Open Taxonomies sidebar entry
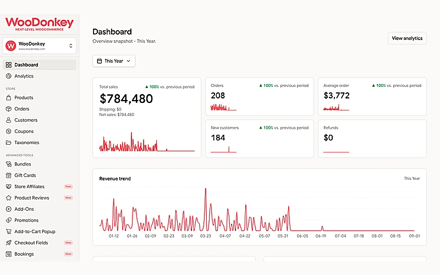440x275 pixels. (x=40, y=142)
